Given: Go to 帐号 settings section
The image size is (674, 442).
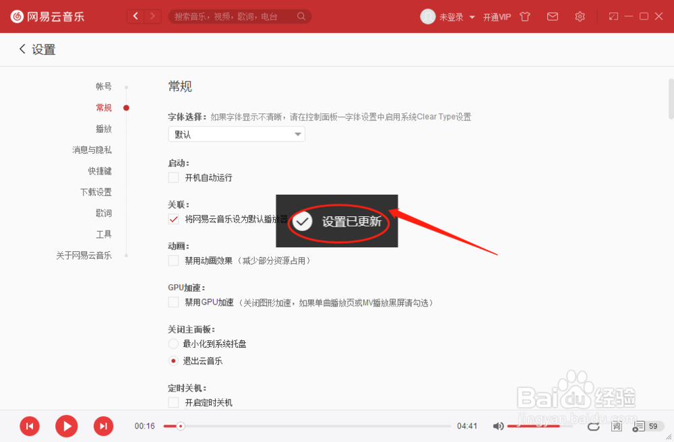Looking at the screenshot, I should [104, 86].
